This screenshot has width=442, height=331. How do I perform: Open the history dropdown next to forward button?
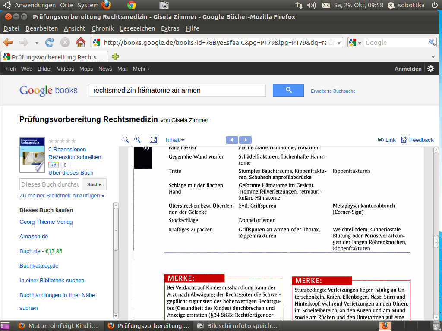[x=37, y=43]
